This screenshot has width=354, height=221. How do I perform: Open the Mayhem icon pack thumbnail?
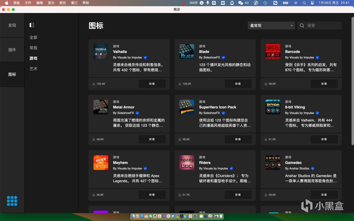coord(101,163)
